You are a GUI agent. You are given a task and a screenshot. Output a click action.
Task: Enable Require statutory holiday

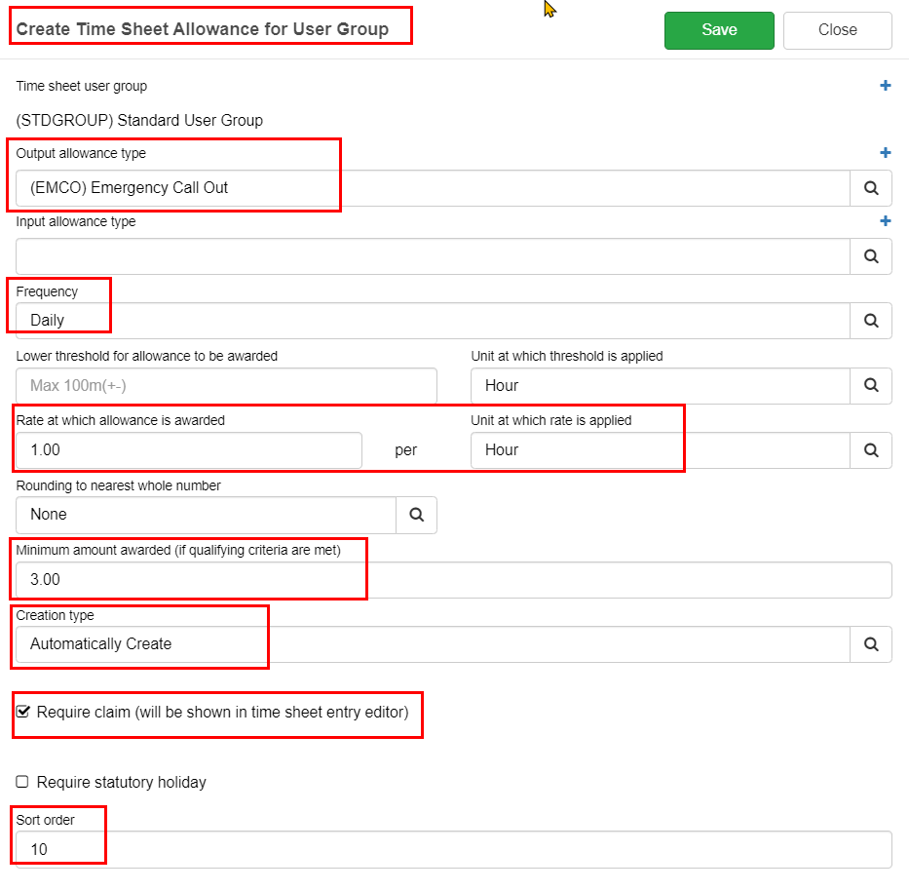(x=21, y=782)
